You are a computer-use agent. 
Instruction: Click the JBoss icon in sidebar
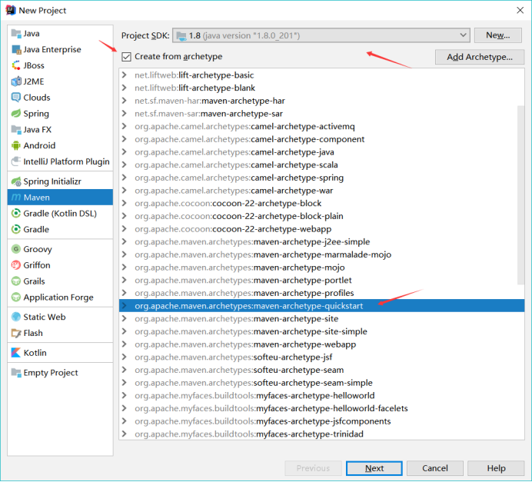[x=16, y=65]
